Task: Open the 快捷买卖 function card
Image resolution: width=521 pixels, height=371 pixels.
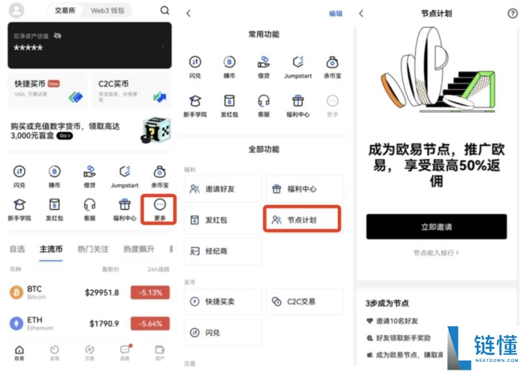Action: 223,301
